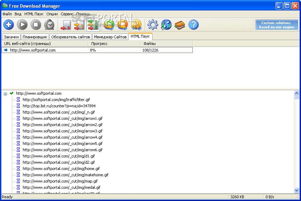Screen dimensions: 301x201
Task: Click the Ready status bar text
Action: pyautogui.click(x=7, y=197)
